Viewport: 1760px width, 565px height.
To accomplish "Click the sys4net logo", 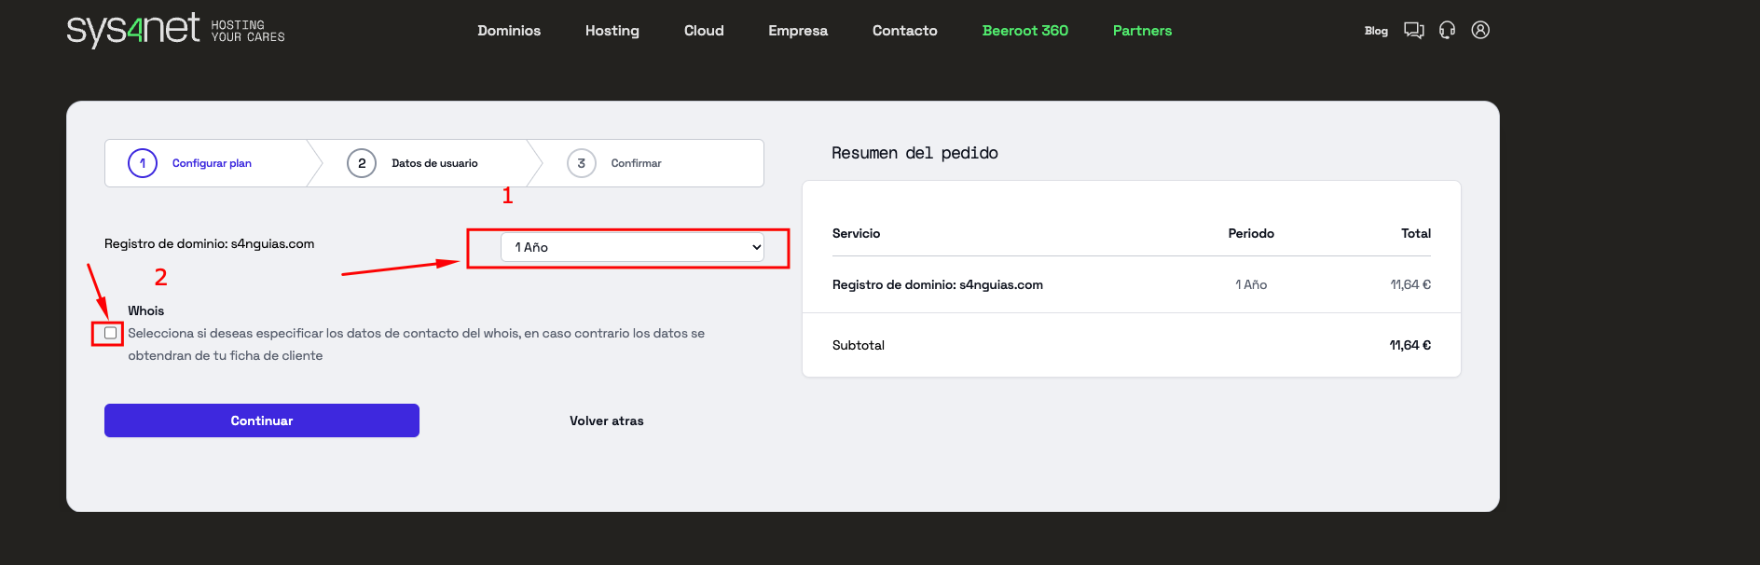I will [x=133, y=30].
